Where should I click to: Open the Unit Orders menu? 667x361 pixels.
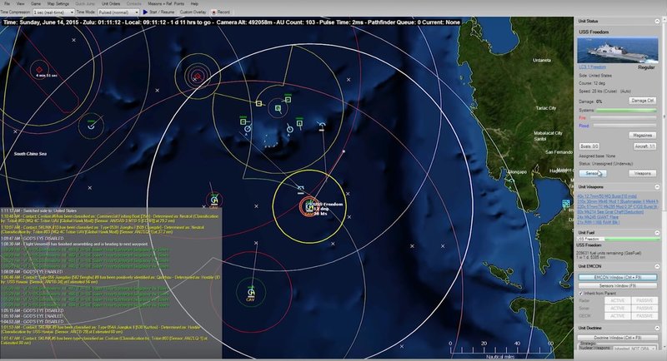tap(110, 4)
